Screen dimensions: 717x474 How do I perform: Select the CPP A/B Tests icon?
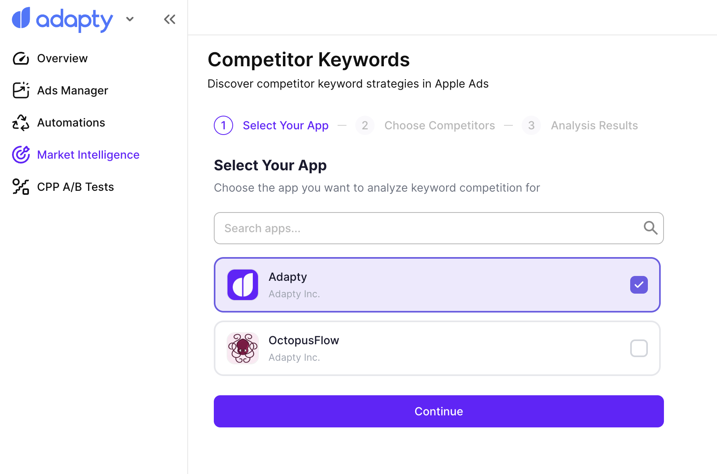pos(21,186)
